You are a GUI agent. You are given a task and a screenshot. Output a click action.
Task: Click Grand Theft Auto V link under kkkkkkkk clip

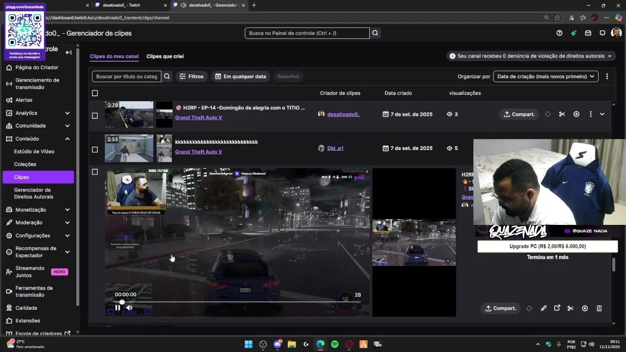(199, 152)
